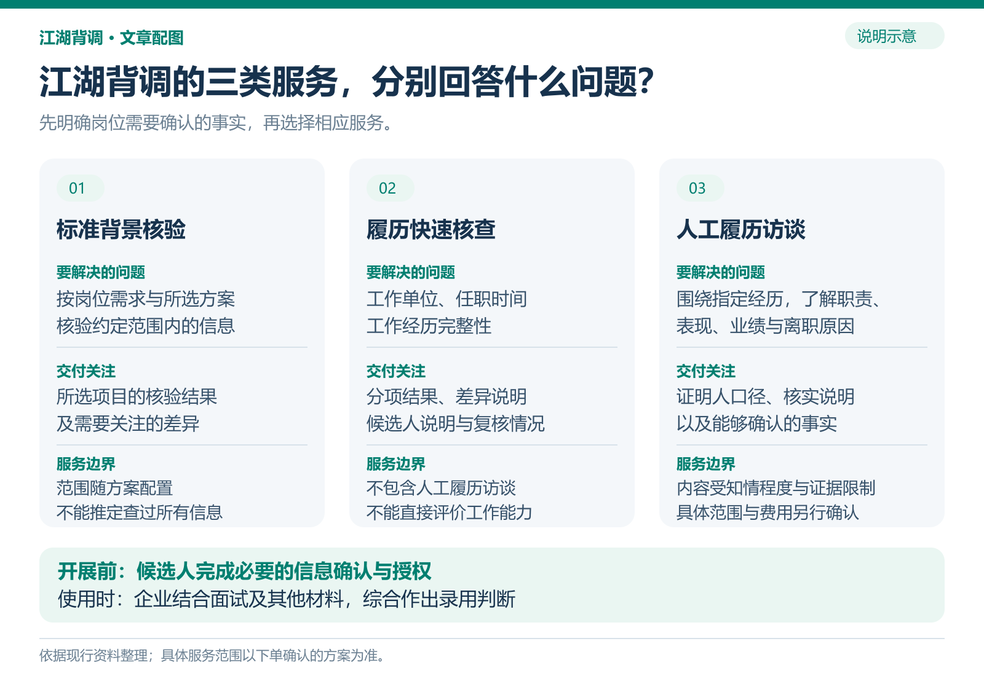
Task: Click 服务边界 label in the 人工履历访谈 card
Action: 706,464
